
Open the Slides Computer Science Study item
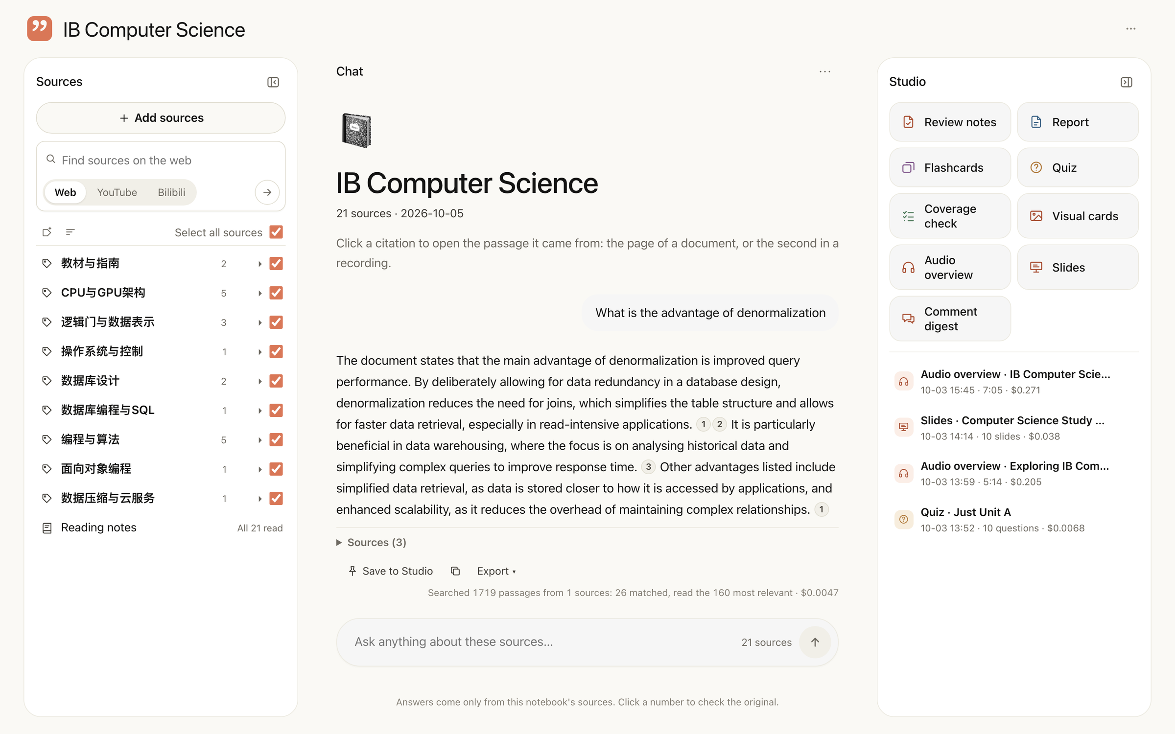click(x=1013, y=428)
